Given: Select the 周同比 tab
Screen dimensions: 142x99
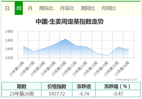Looking at the screenshot, I should (88, 8).
